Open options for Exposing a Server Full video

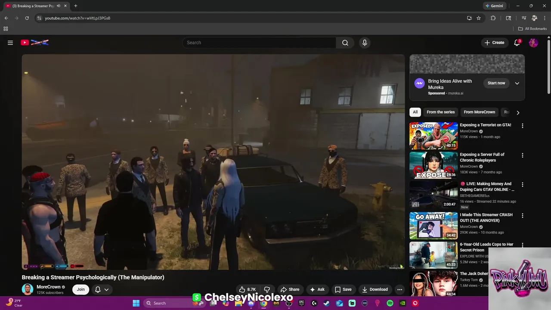(523, 155)
